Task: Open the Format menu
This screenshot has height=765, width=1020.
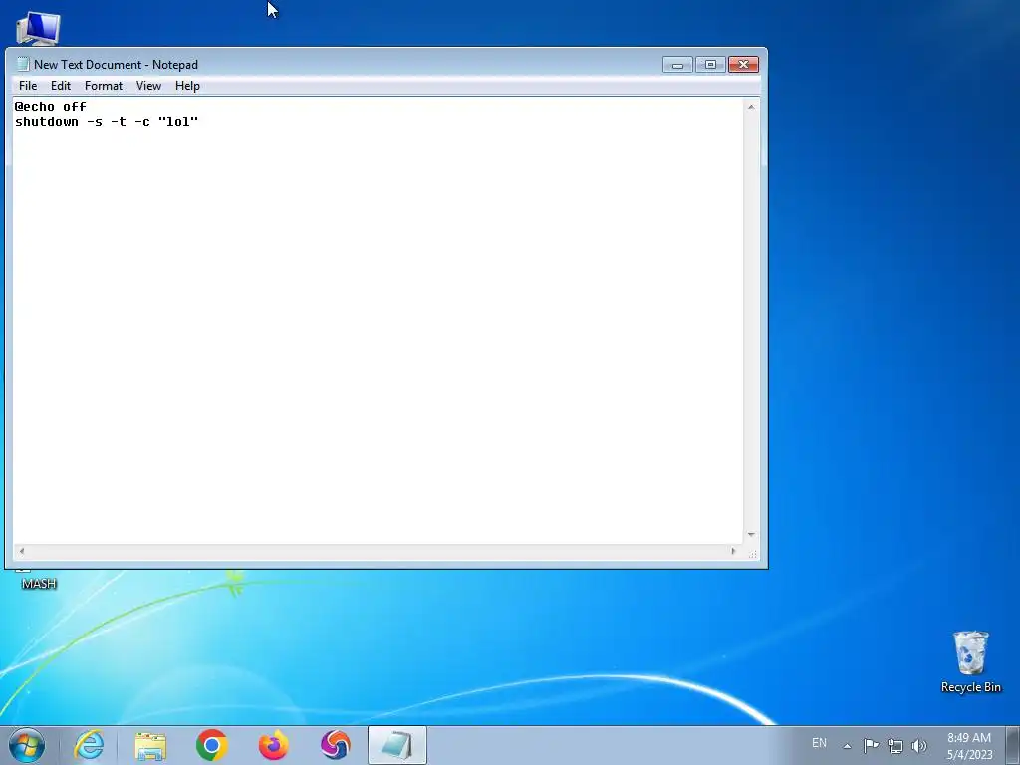Action: pos(104,86)
